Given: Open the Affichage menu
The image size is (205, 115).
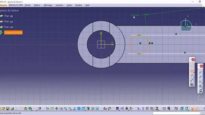Looking at the screenshot, I should (48, 5).
